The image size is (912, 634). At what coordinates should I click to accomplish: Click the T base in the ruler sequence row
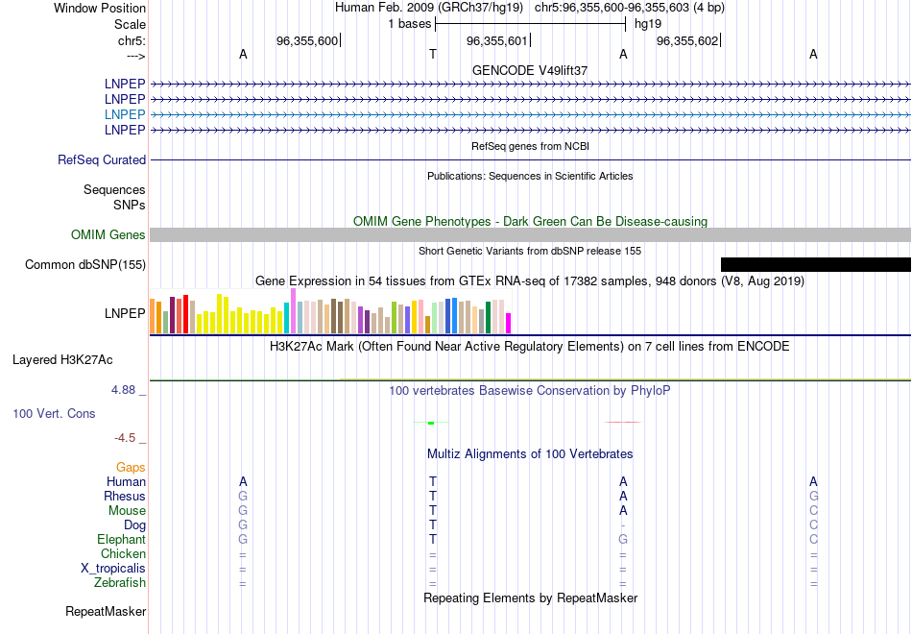pyautogui.click(x=433, y=54)
